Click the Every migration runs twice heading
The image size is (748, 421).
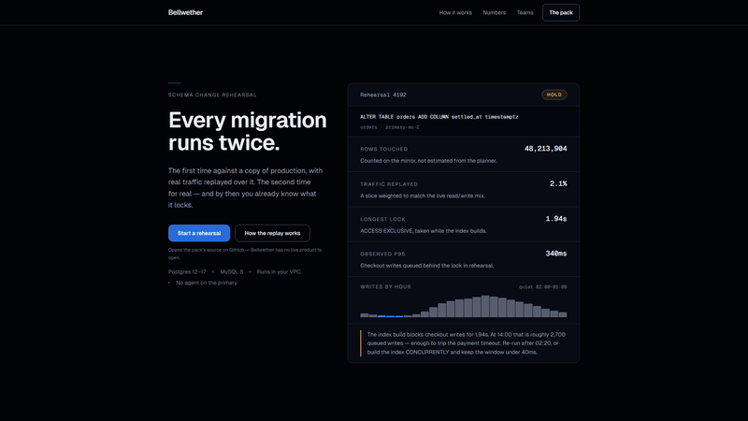coord(247,131)
